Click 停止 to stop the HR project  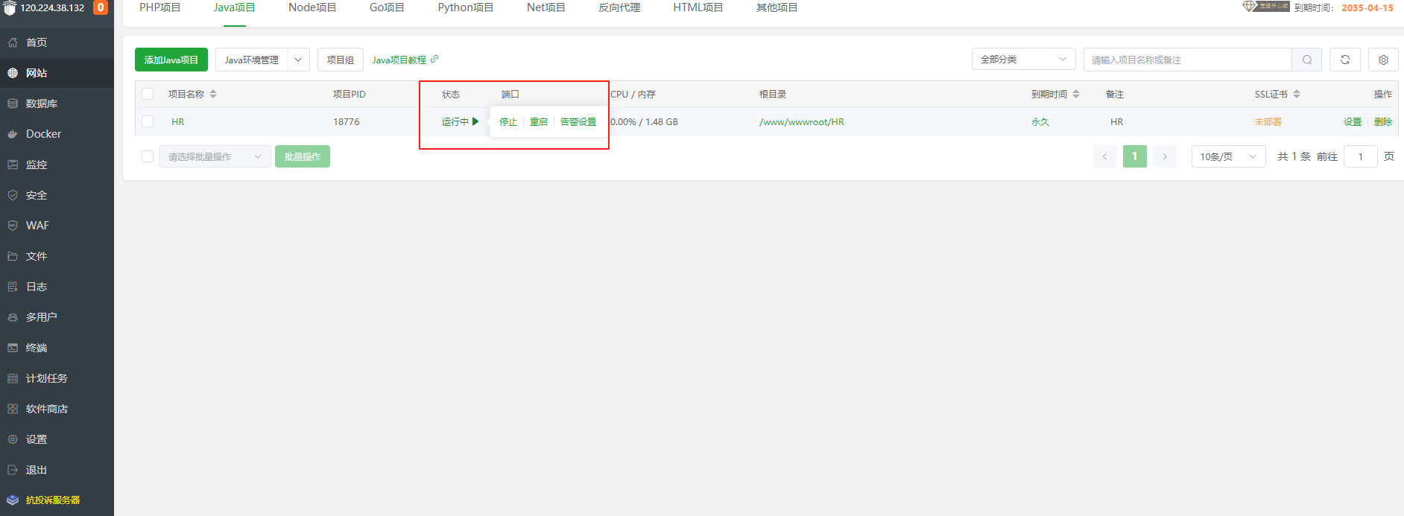pos(508,122)
